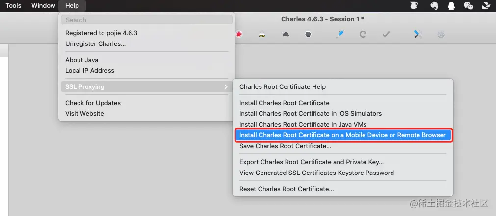Open the Tools menu

(x=13, y=6)
